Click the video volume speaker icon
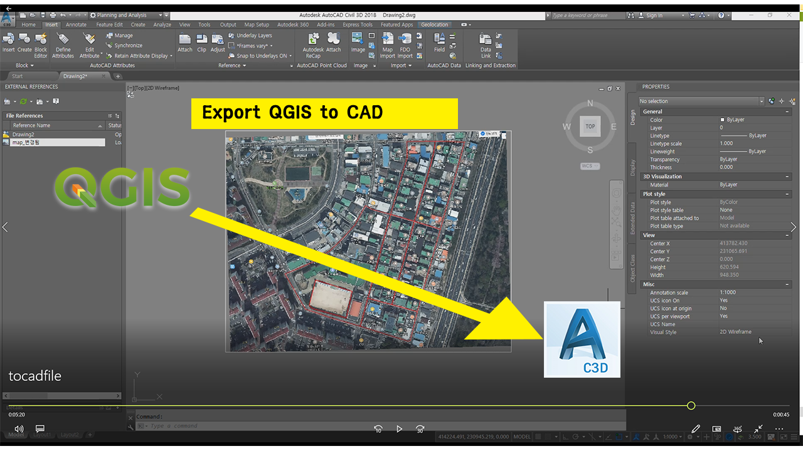Viewport: 803px width, 451px height. click(19, 429)
